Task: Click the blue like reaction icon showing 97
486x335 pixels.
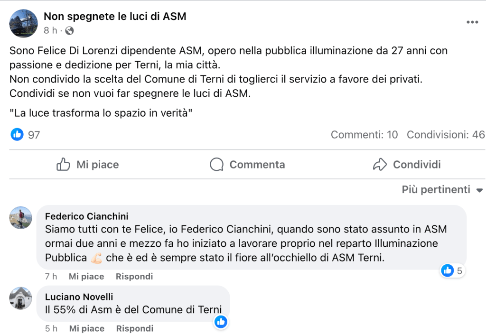Action: click(x=17, y=135)
